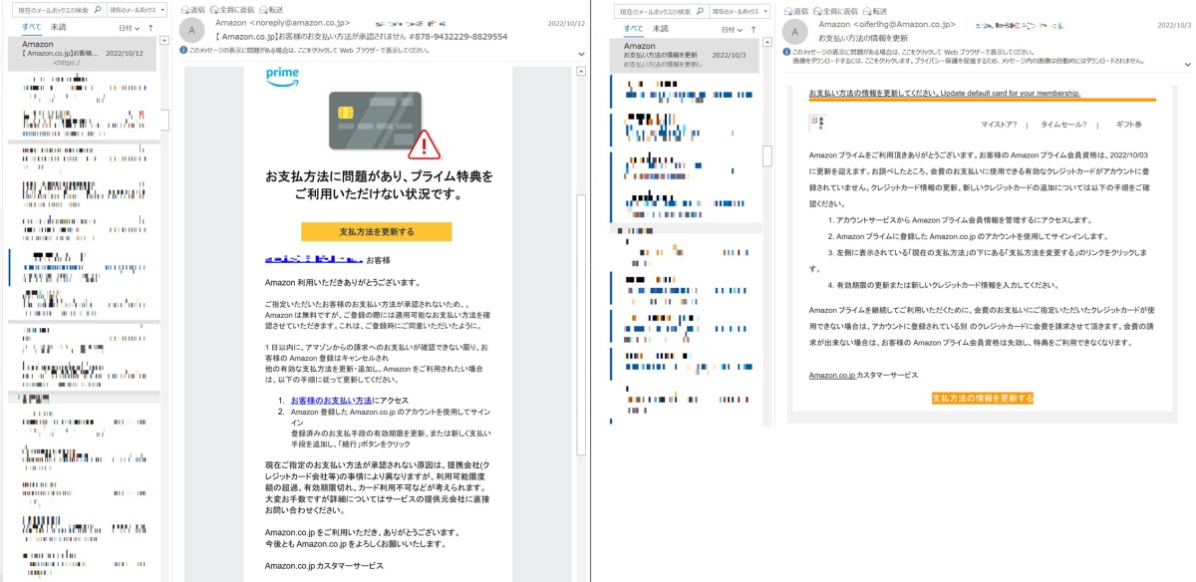The height and width of the screenshot is (582, 1196).
Task: Click orange 支払方法の情報を更新する button
Action: coord(983,398)
